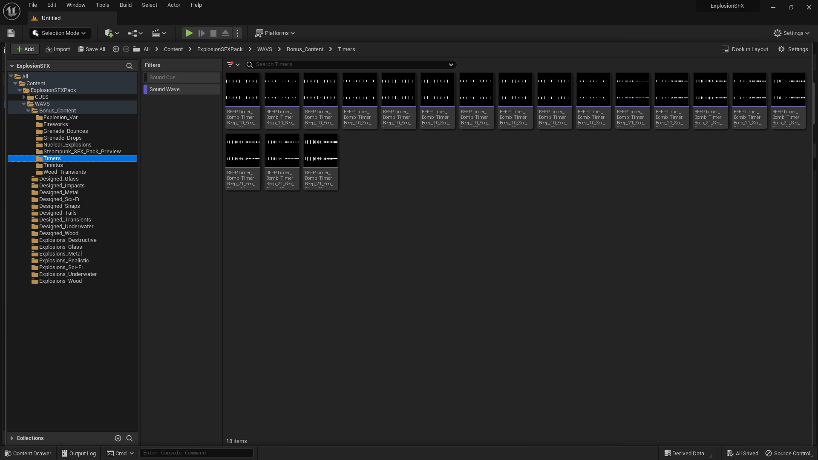Open the Build menu
Image resolution: width=818 pixels, height=460 pixels.
(125, 5)
